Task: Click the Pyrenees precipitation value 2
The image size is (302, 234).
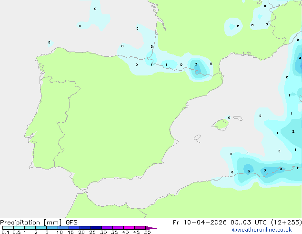Action: point(196,64)
